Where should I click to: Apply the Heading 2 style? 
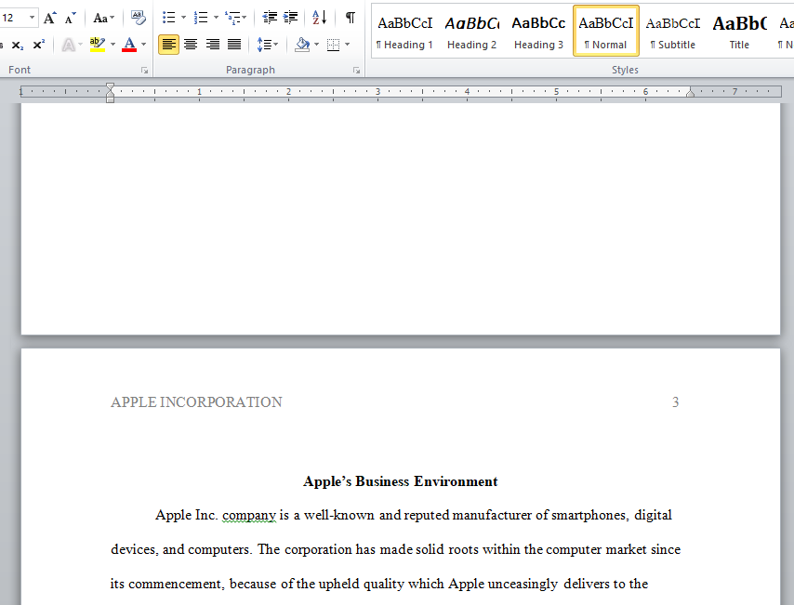[x=472, y=32]
